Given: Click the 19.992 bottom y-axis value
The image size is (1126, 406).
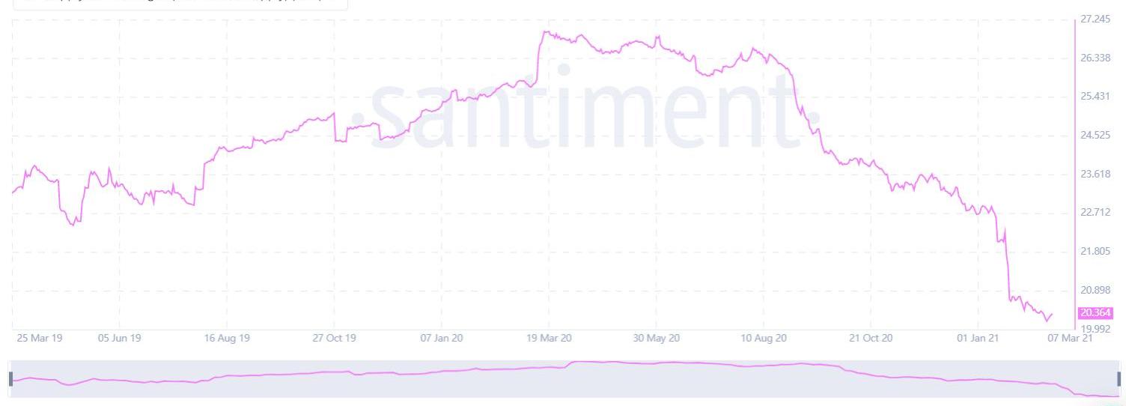Looking at the screenshot, I should tap(1095, 328).
